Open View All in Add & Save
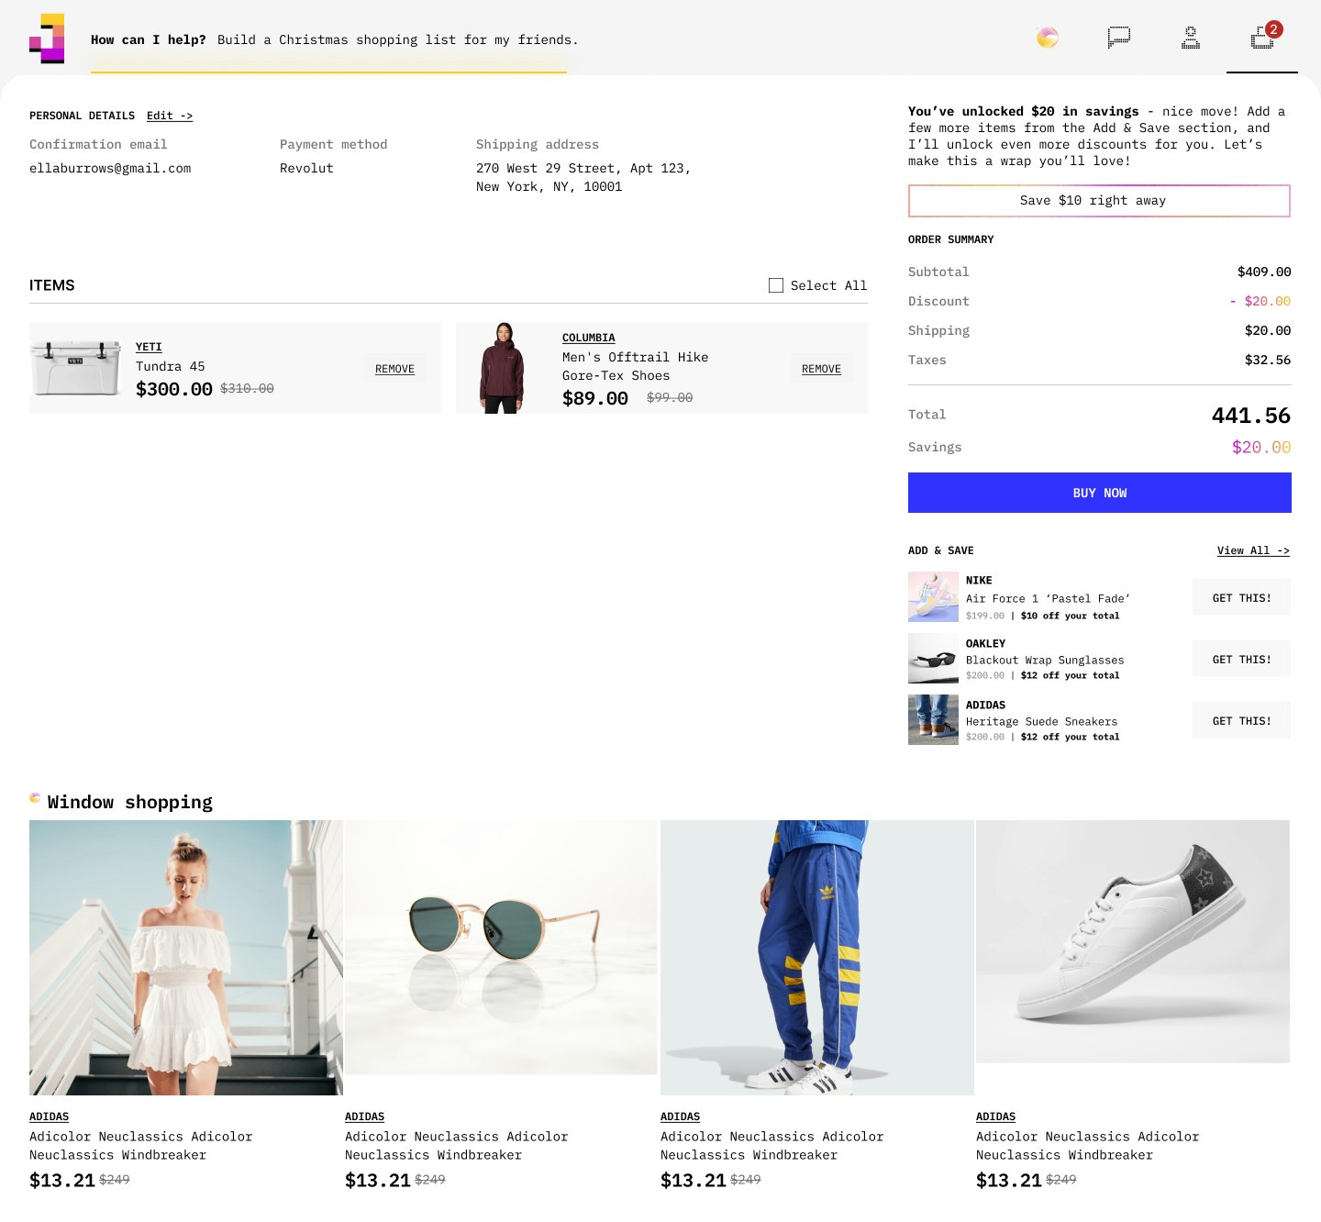 [1253, 550]
